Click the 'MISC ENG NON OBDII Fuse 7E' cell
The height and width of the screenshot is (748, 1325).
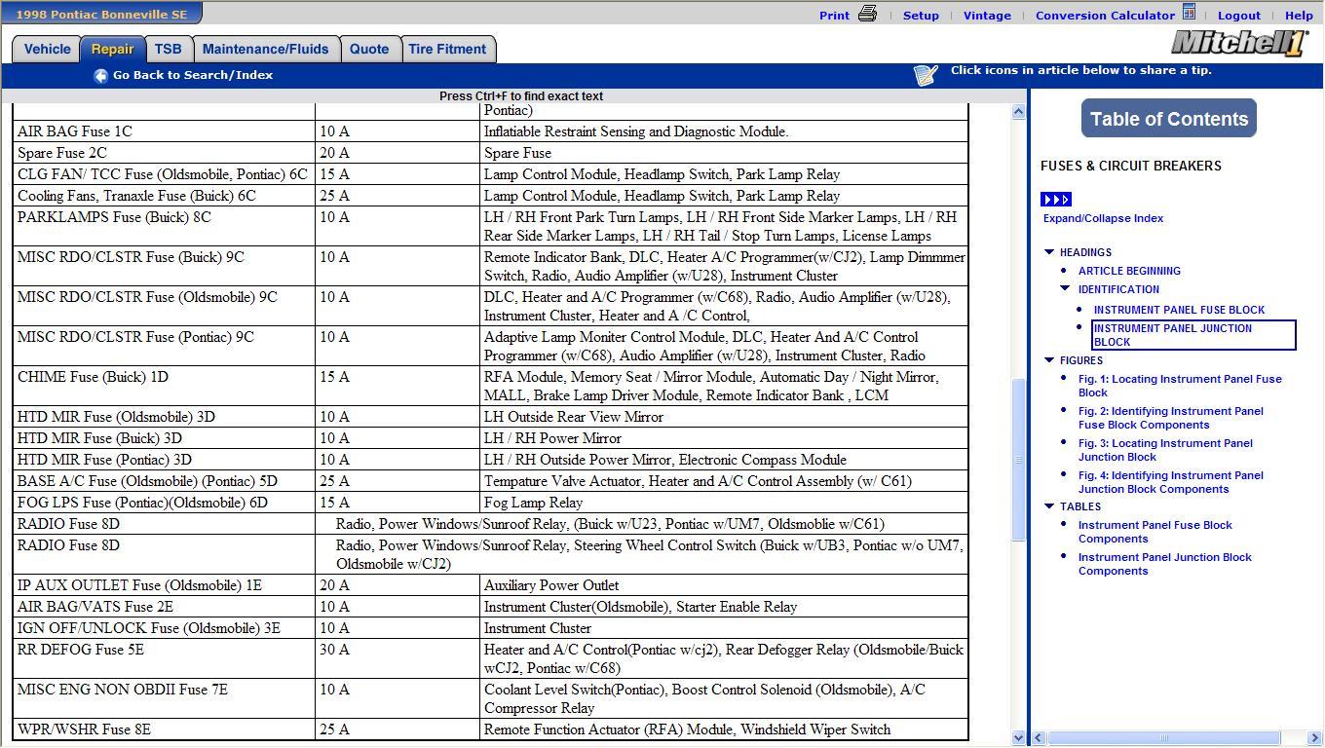click(165, 698)
